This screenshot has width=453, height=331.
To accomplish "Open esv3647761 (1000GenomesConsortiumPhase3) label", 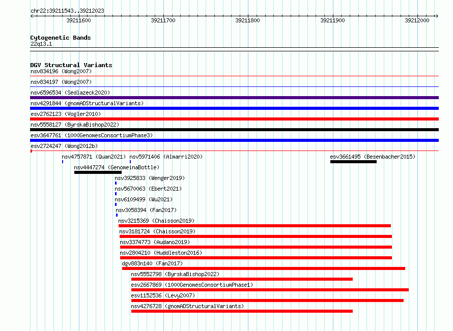I will pos(92,135).
